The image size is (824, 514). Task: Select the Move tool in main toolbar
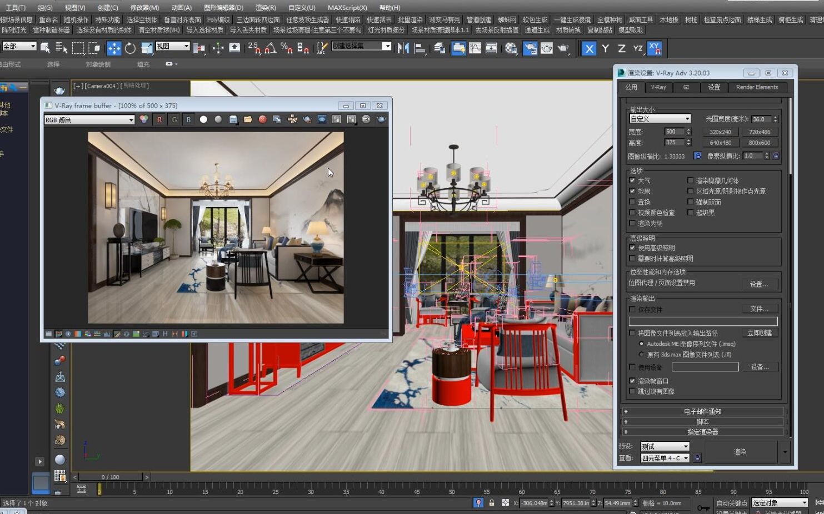(x=114, y=48)
